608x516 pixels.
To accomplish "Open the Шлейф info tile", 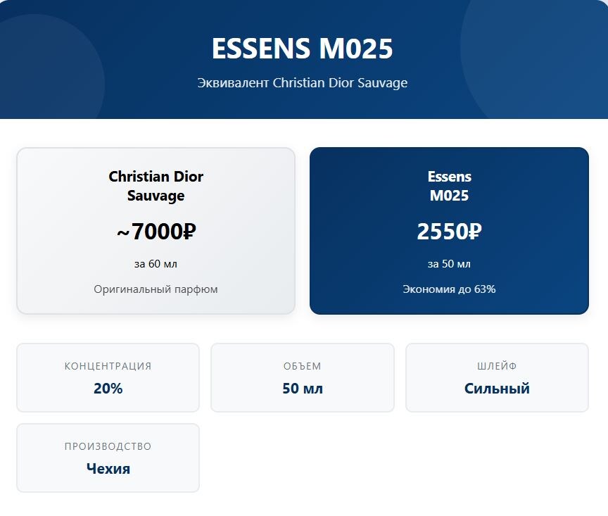I will [x=497, y=377].
